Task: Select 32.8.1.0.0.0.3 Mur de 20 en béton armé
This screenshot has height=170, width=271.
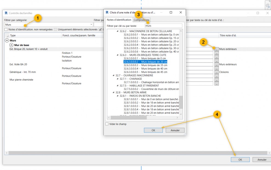Action: 151,106
